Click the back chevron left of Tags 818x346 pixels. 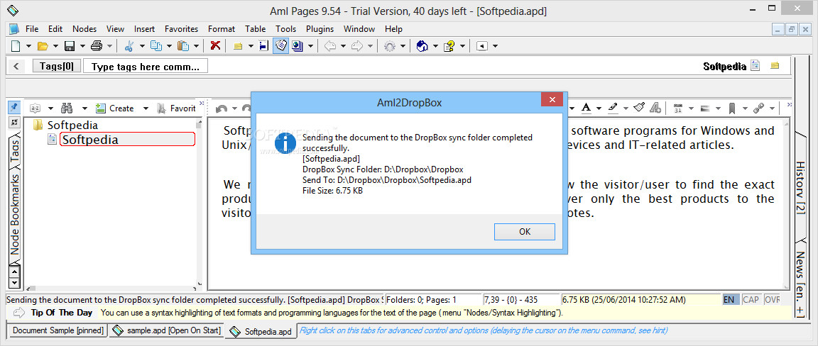16,66
